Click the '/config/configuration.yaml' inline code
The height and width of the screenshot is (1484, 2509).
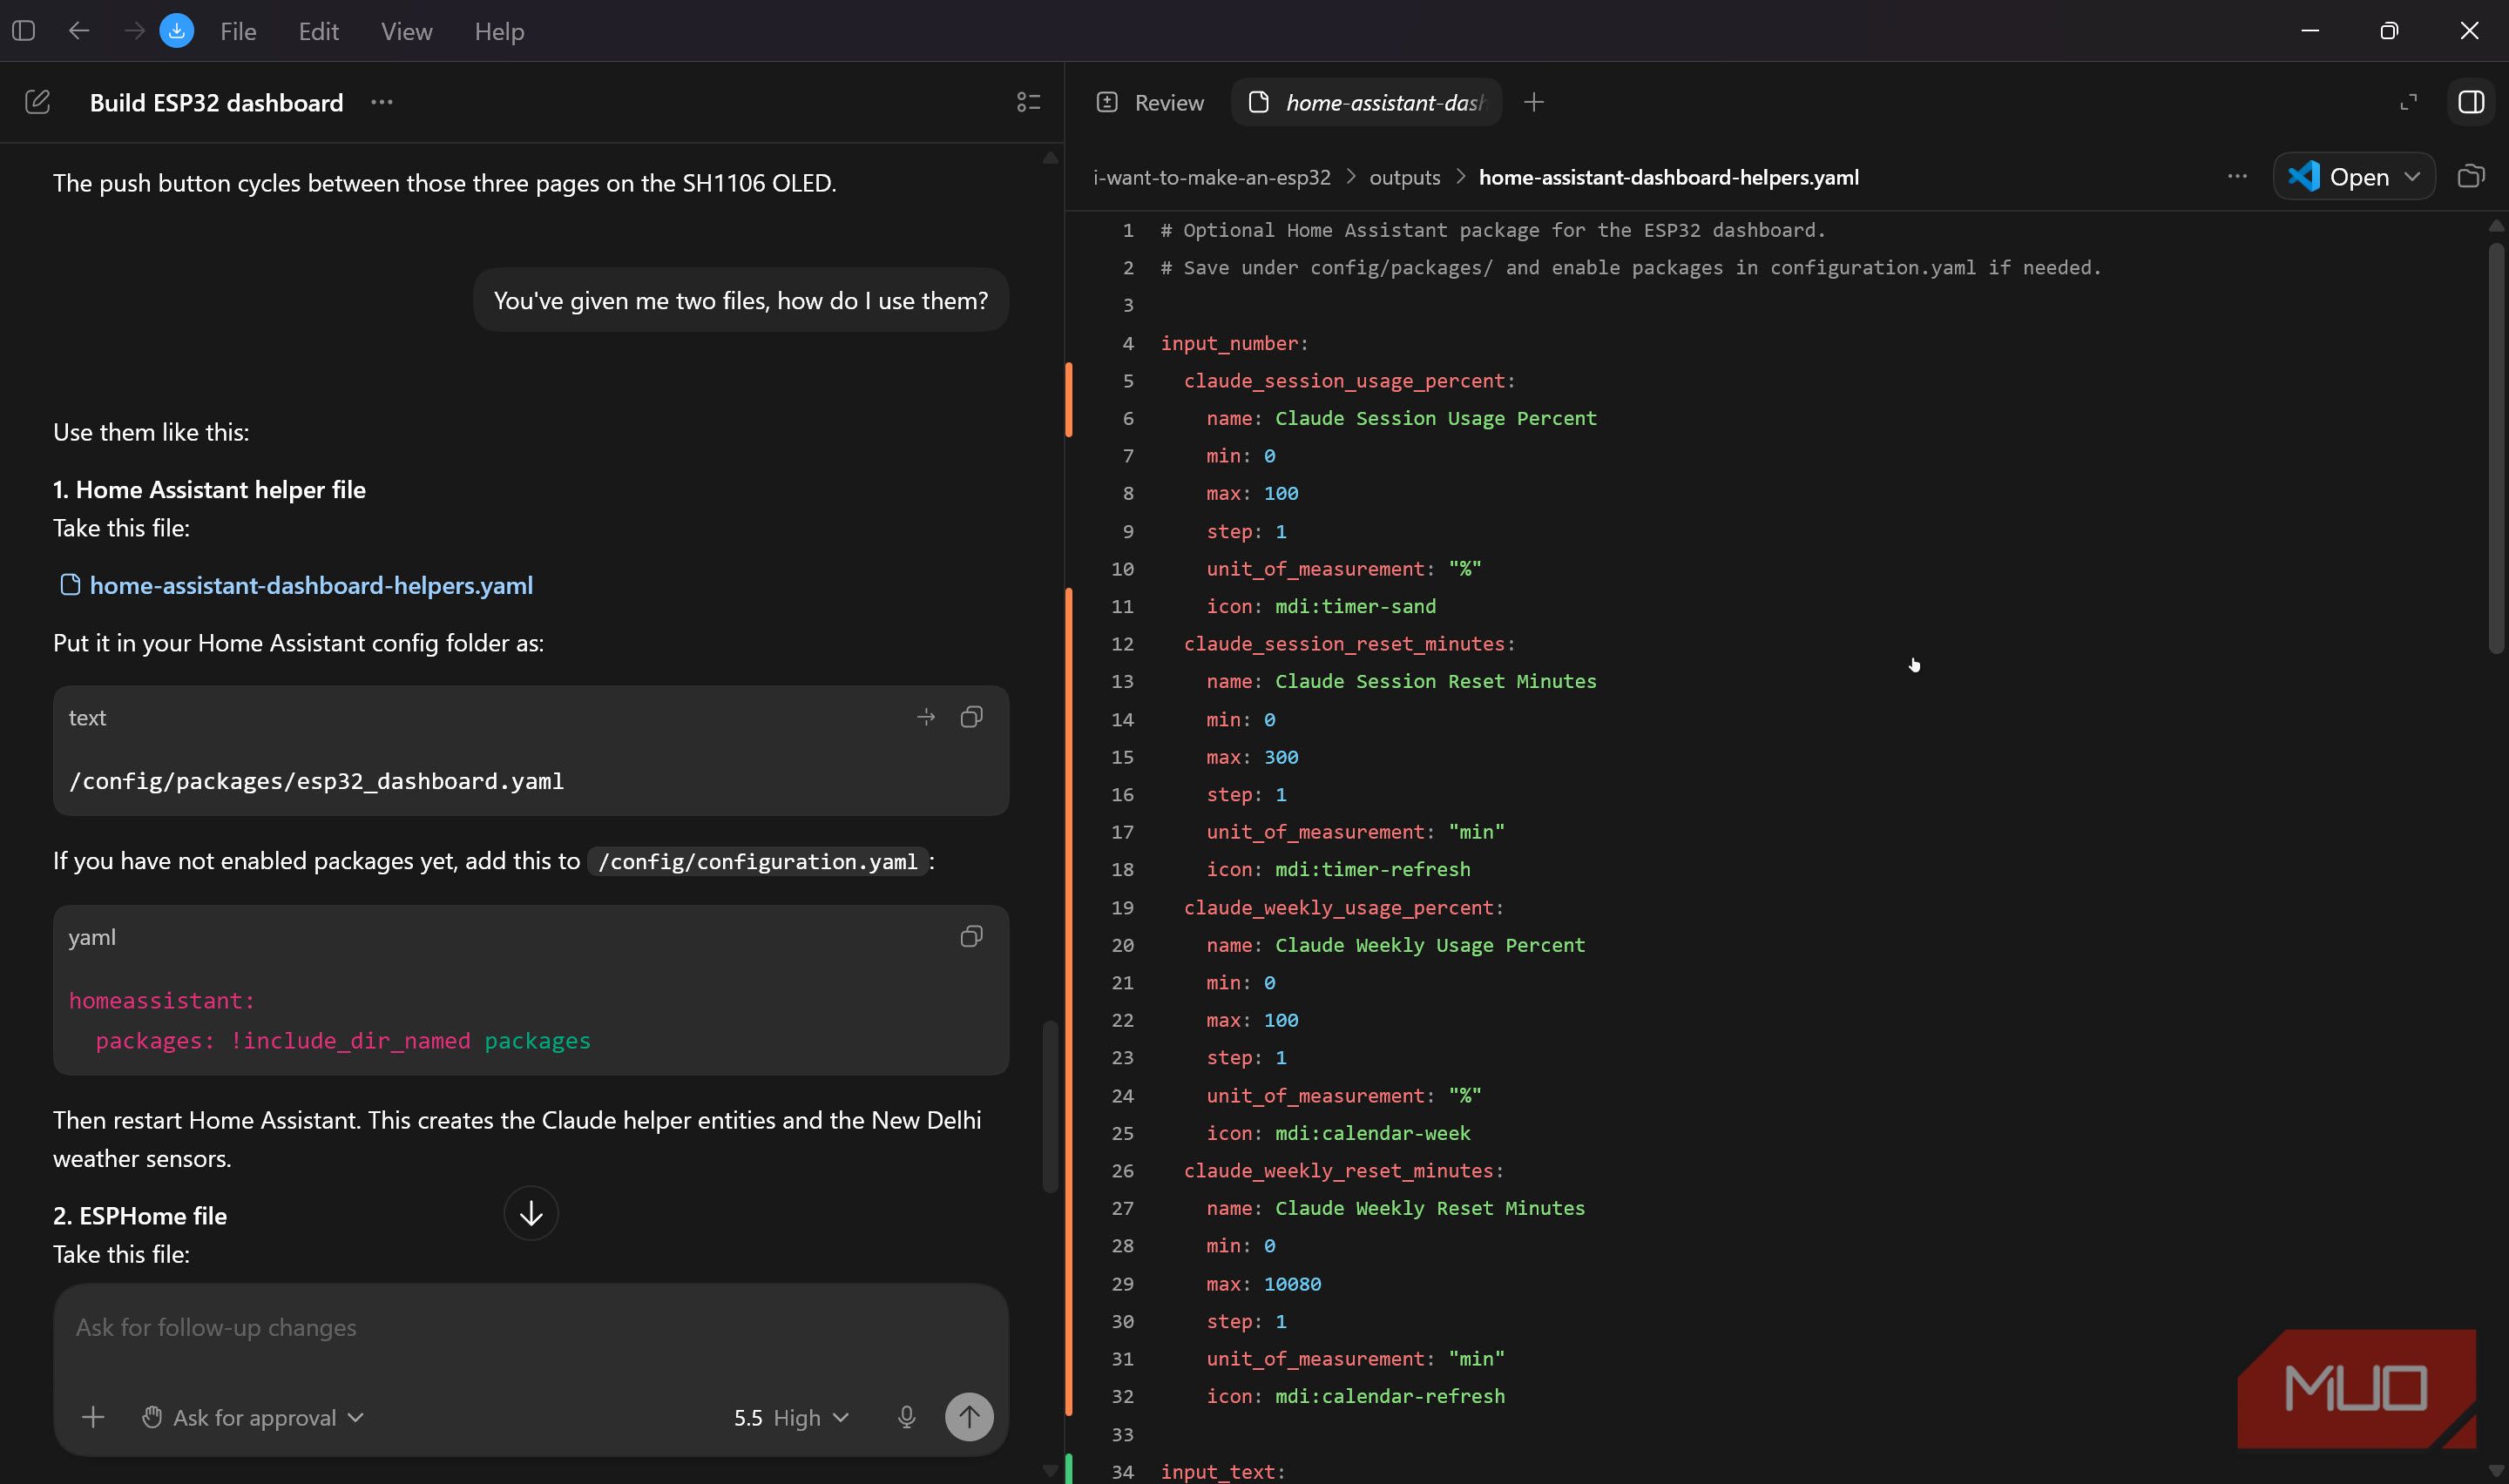pyautogui.click(x=758, y=861)
